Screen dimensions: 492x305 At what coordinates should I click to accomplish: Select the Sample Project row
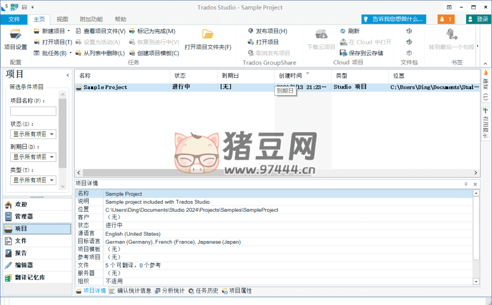[x=277, y=88]
